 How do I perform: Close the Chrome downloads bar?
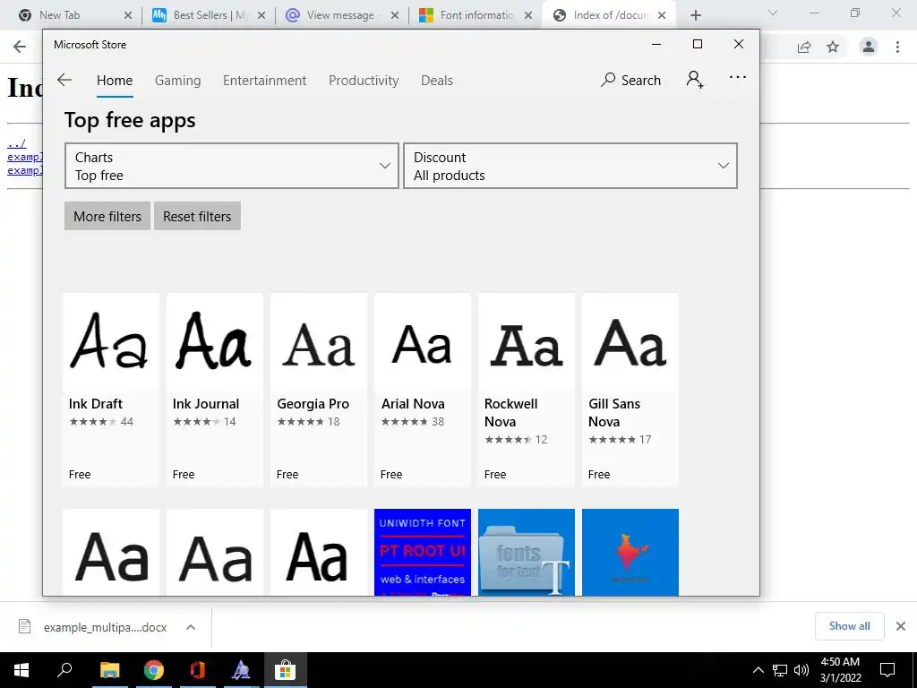(901, 626)
